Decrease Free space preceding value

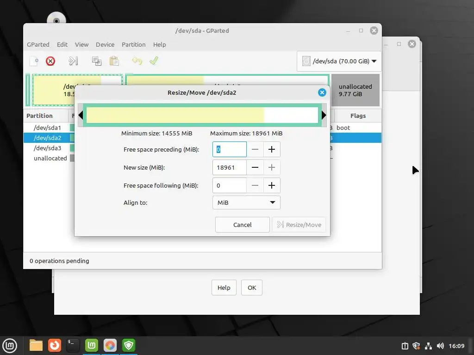tap(255, 149)
